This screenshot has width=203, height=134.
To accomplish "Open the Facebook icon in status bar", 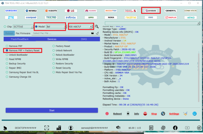I will pyautogui.click(x=175, y=128).
